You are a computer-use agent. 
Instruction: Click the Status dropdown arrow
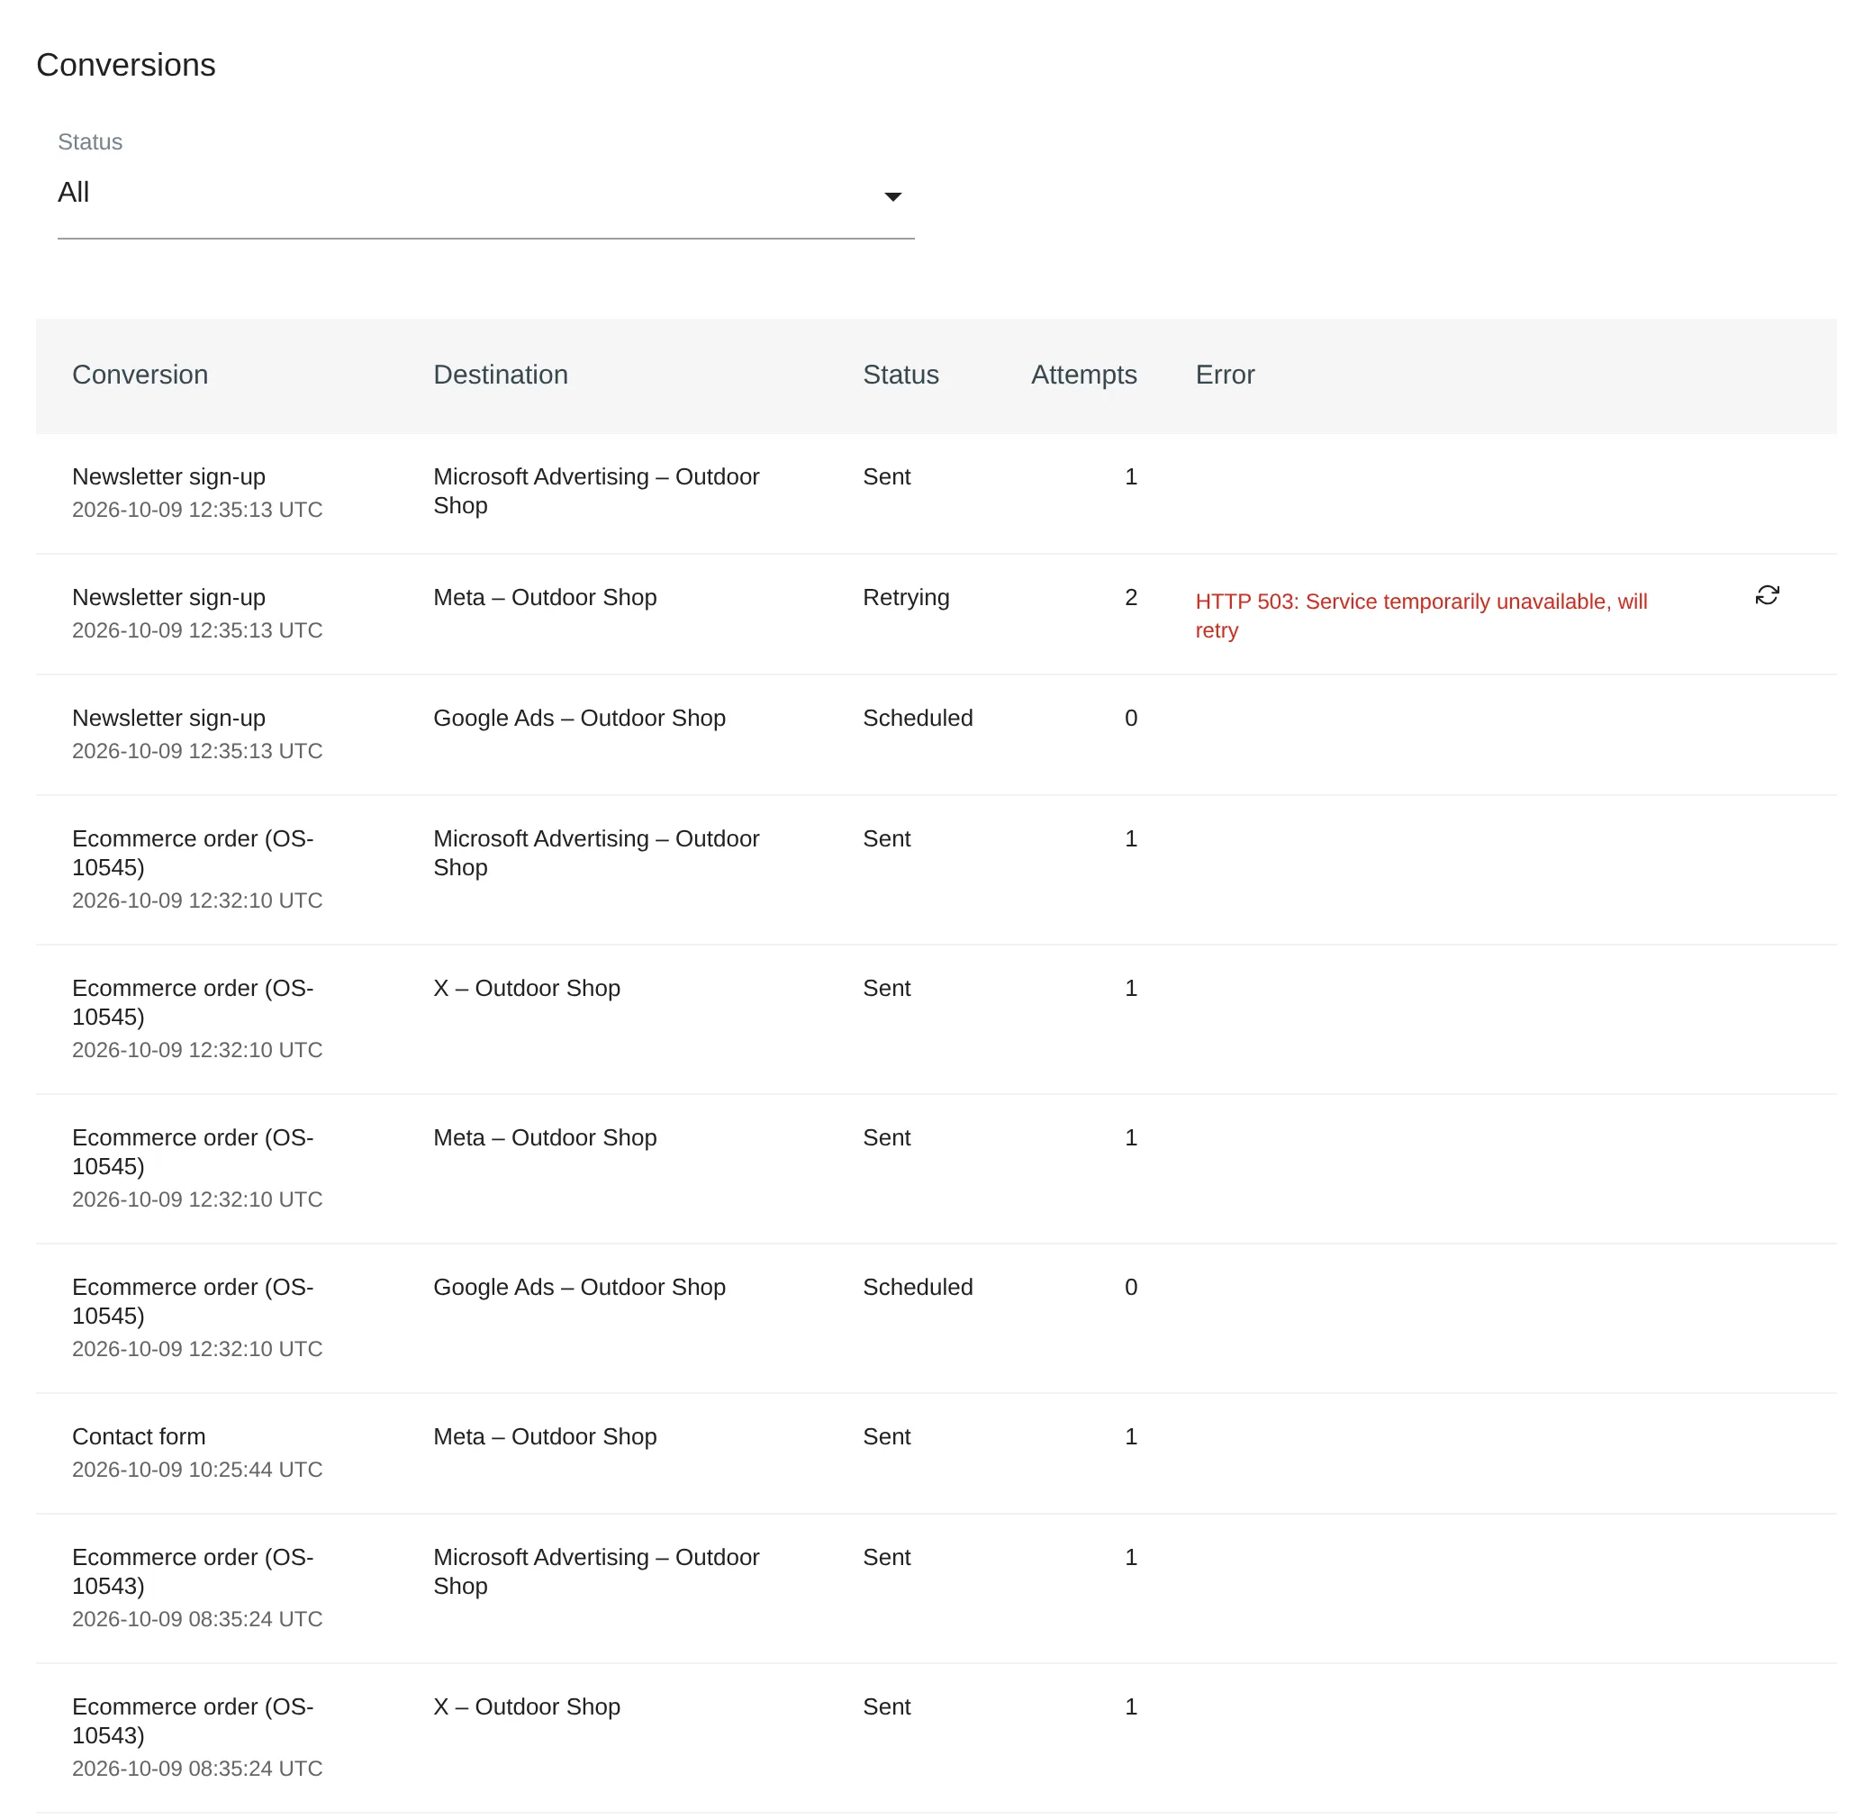click(892, 196)
